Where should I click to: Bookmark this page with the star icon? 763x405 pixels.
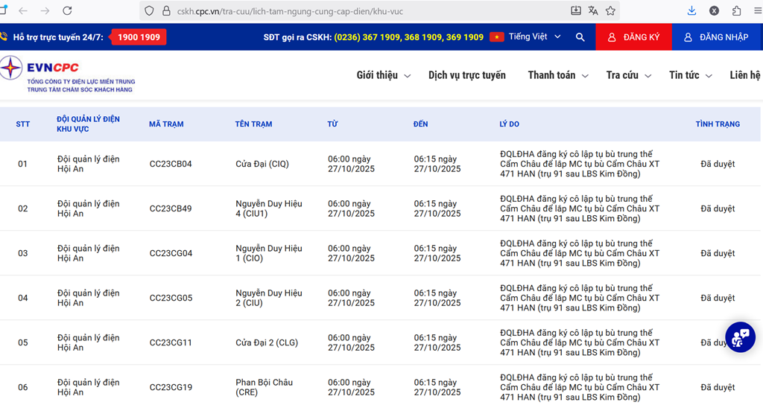pyautogui.click(x=610, y=11)
